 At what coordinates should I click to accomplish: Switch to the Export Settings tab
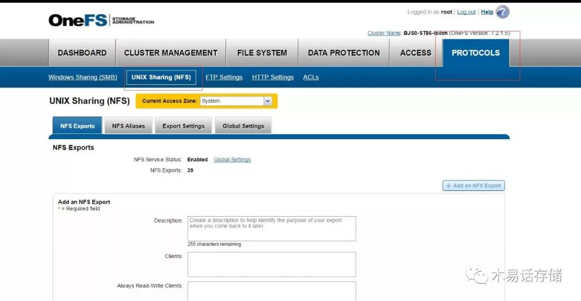(x=183, y=126)
